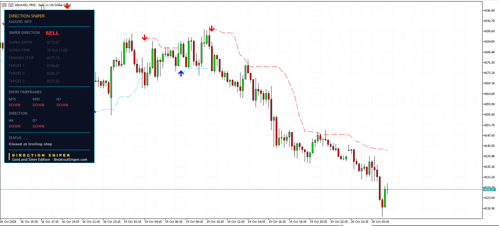Screen dimensions: 499x226
Task: Click the Target 1 value 4156.62
Action: coord(53,66)
